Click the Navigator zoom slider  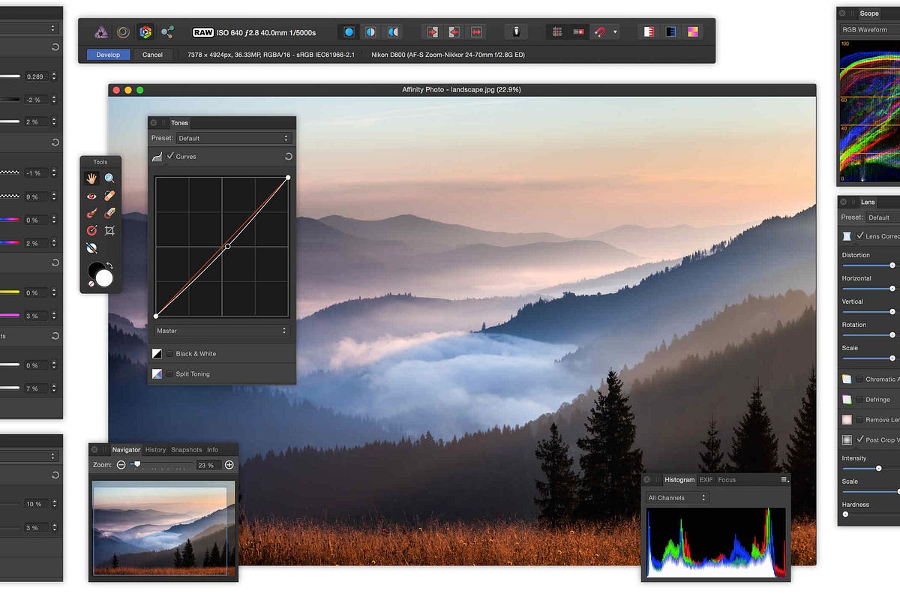[160, 465]
